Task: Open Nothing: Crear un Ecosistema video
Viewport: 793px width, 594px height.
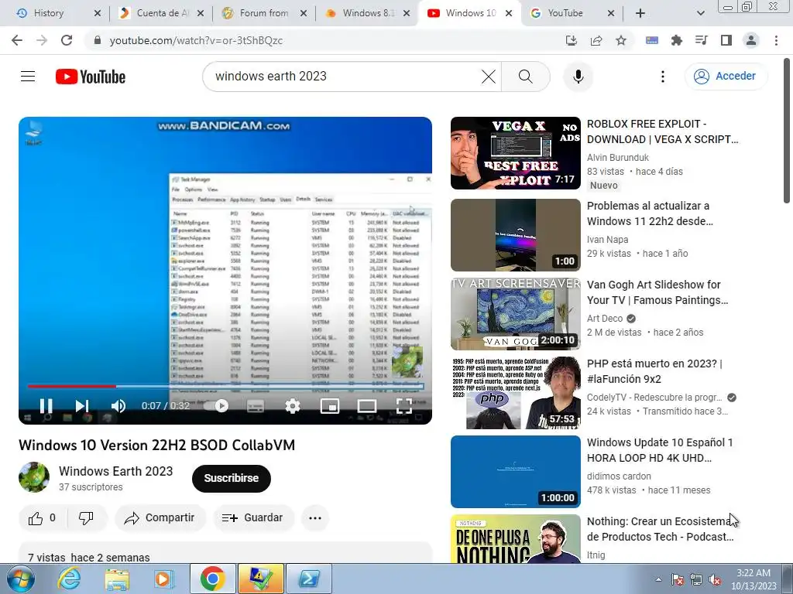Action: [x=661, y=528]
